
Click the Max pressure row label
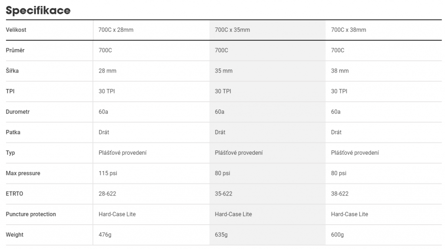23,173
